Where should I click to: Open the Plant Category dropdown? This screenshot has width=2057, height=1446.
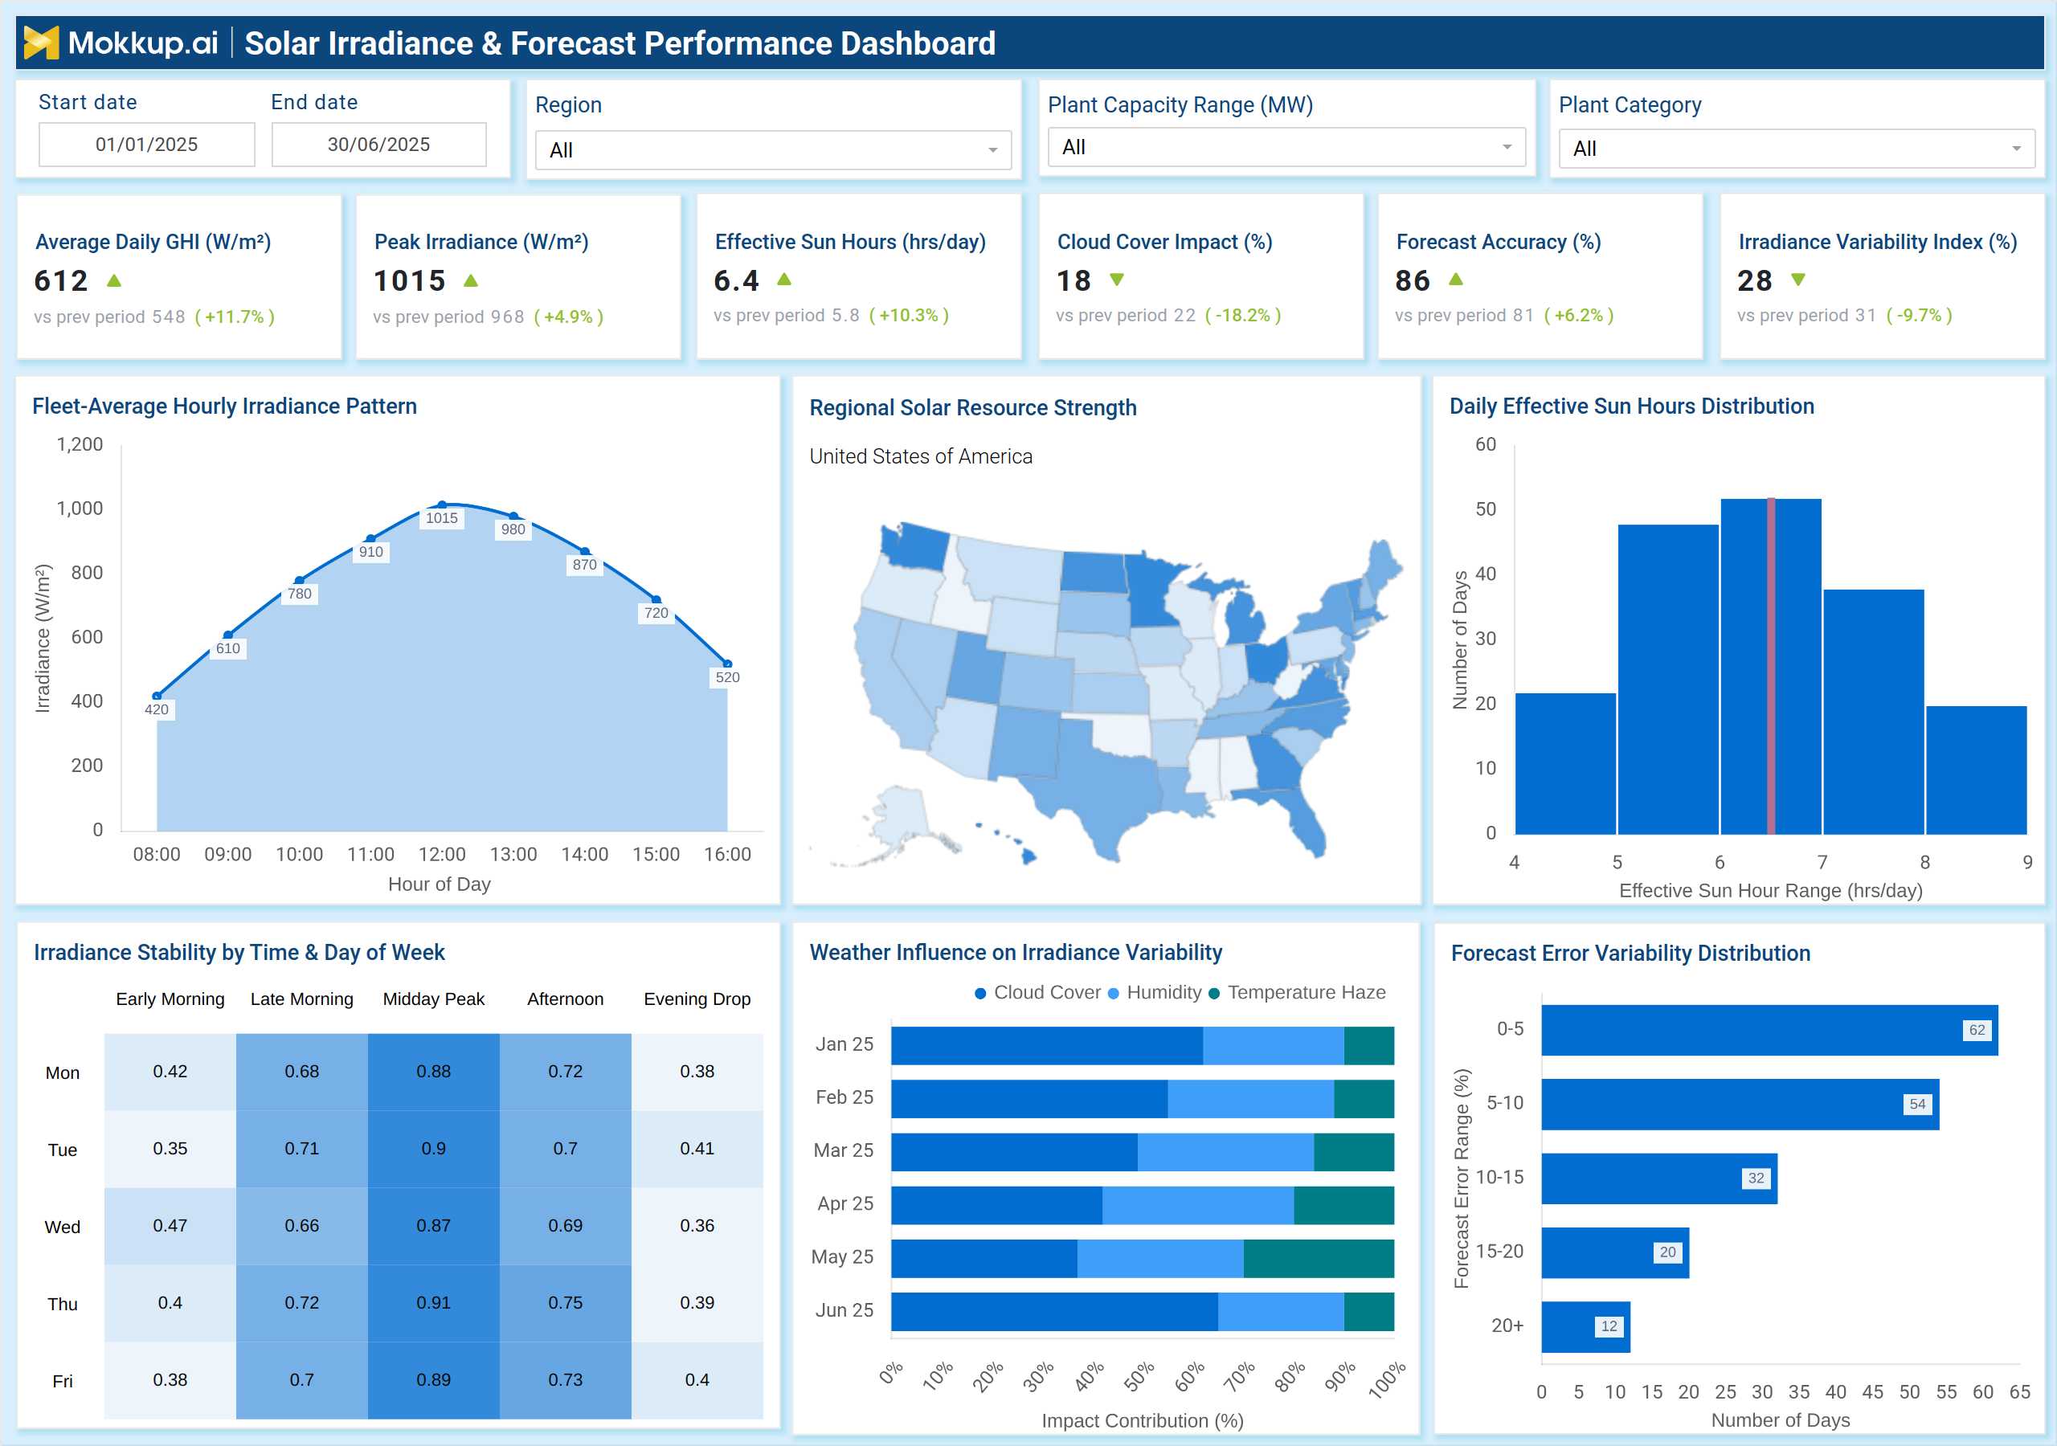tap(1797, 149)
